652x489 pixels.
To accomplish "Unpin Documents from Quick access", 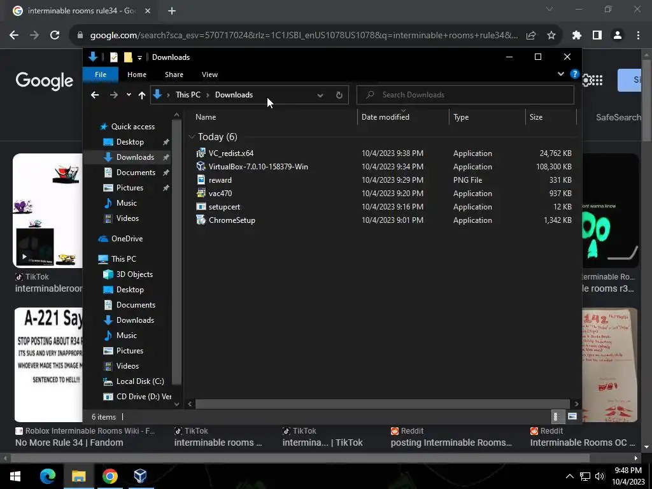I will (x=166, y=172).
